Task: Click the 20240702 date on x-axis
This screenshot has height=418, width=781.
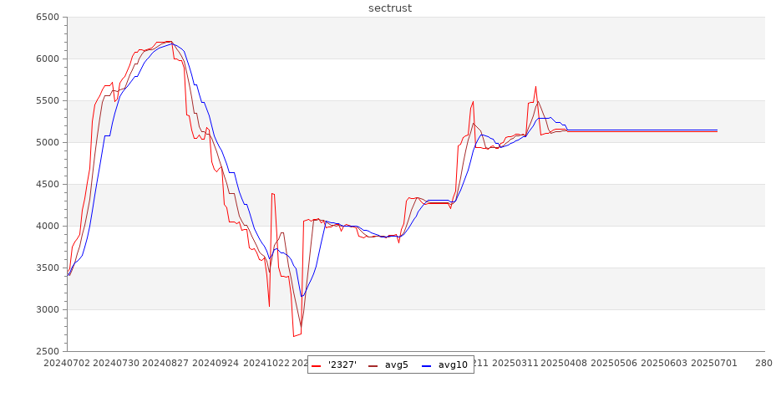Action: (67, 364)
